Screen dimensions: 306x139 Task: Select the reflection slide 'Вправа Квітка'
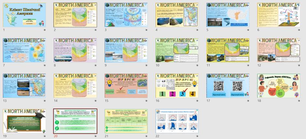coord(279,86)
